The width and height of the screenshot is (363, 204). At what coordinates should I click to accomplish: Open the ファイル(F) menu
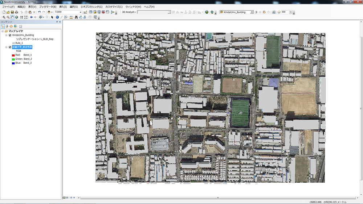(x=8, y=7)
